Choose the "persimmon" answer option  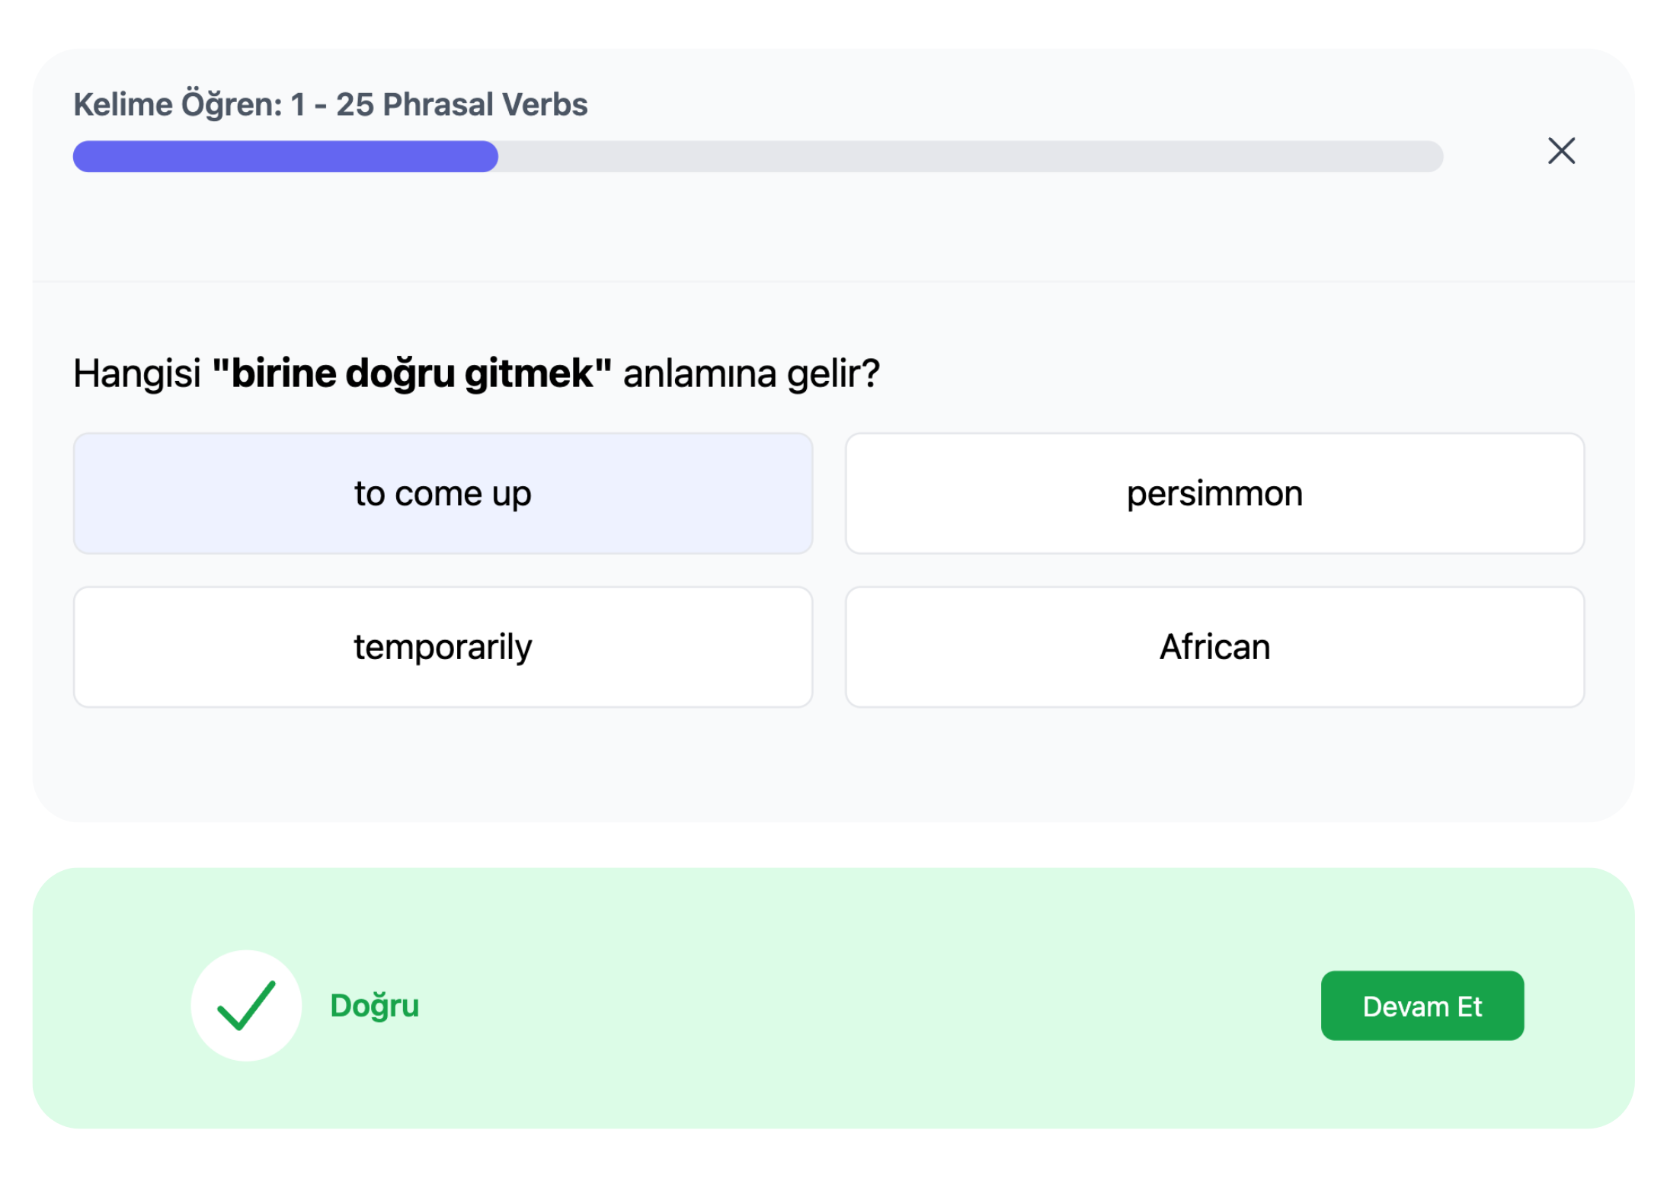(x=1214, y=494)
